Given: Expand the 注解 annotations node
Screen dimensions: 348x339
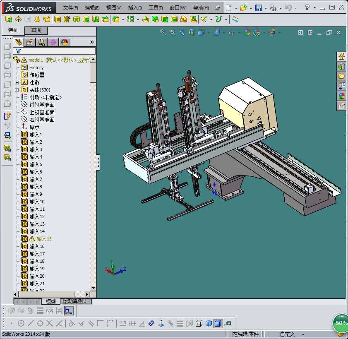Looking at the screenshot, I should (x=17, y=82).
